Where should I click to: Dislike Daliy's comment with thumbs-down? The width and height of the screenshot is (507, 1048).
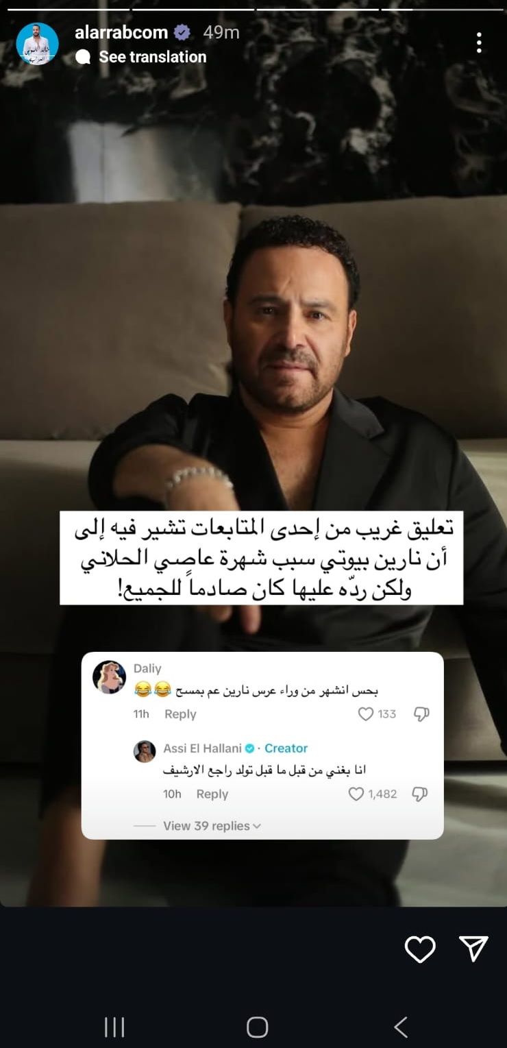[x=421, y=714]
